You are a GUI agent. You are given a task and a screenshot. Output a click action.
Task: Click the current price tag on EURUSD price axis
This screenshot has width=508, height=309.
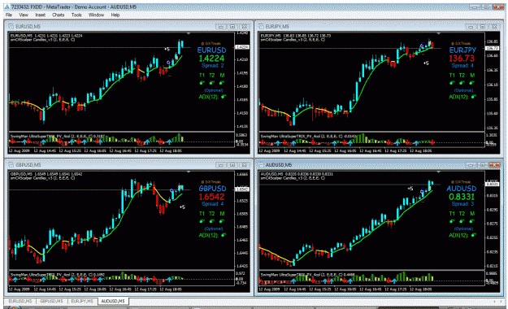pyautogui.click(x=242, y=47)
